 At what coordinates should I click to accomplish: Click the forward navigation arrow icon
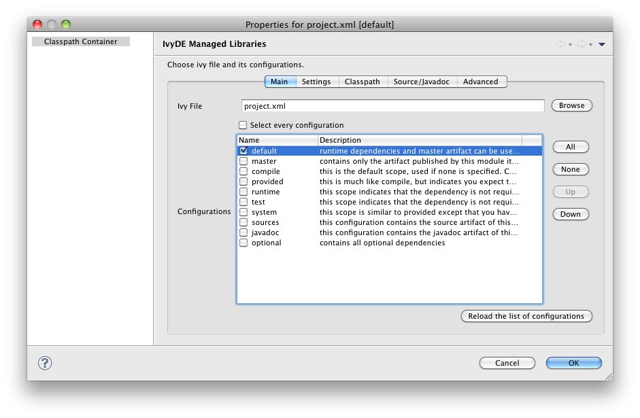(582, 44)
